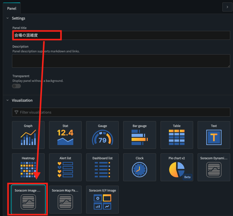The image size is (233, 216).
Task: Click the 'Panel description supports markdown' hint
Action: pos(46,51)
